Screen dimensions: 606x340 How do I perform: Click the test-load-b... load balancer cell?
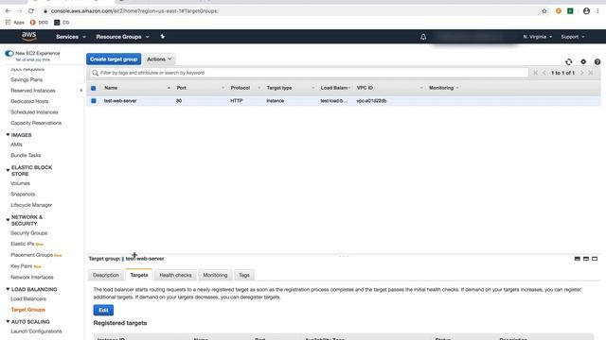click(334, 101)
